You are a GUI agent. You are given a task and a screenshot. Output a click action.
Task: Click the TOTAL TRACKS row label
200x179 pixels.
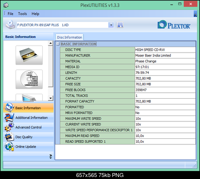tap(77, 96)
